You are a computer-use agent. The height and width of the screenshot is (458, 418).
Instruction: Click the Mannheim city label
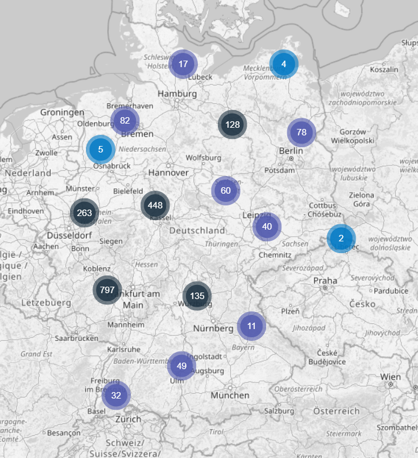(126, 325)
